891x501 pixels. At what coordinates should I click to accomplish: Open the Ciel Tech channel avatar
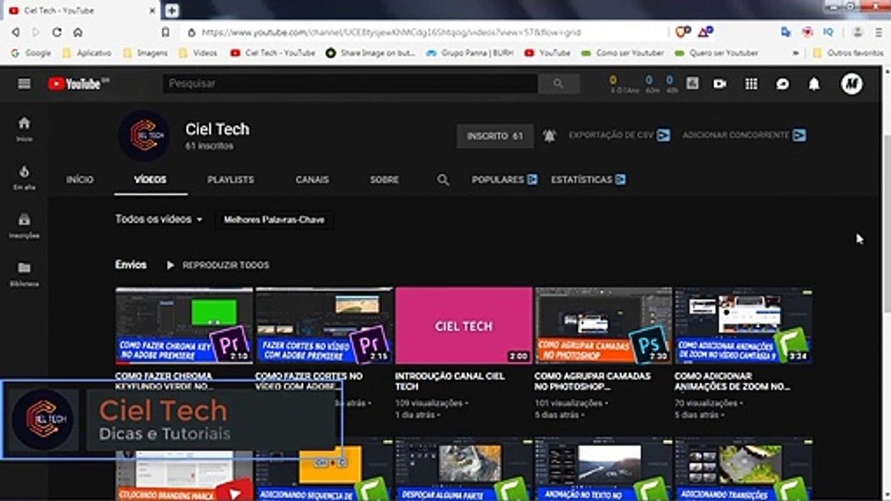(x=144, y=136)
